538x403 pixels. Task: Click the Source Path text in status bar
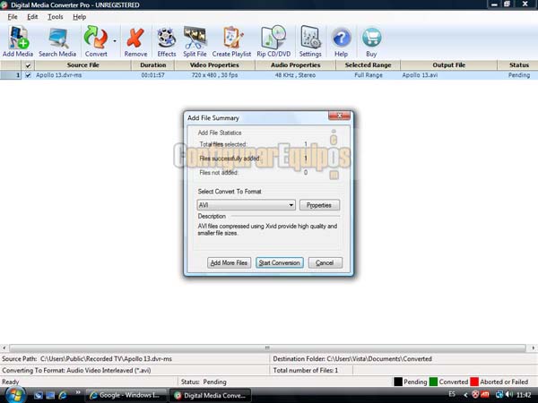(x=87, y=359)
